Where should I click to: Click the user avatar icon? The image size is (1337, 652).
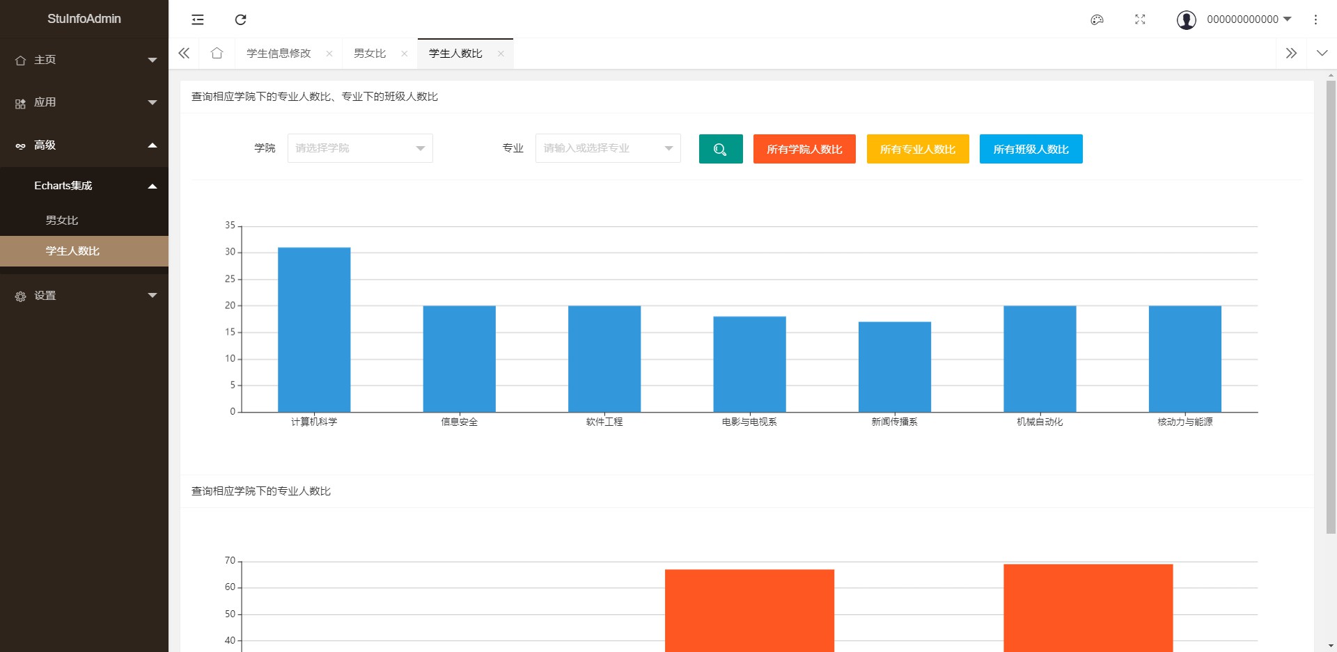[1187, 19]
